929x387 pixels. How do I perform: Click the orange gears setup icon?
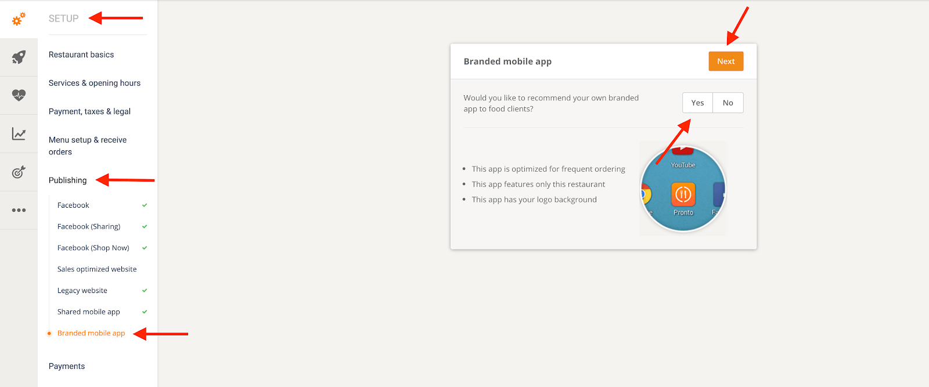19,19
